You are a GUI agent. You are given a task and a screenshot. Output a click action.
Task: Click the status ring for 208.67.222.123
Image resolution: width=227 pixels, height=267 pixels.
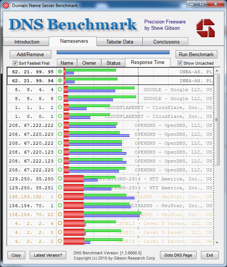(x=60, y=161)
